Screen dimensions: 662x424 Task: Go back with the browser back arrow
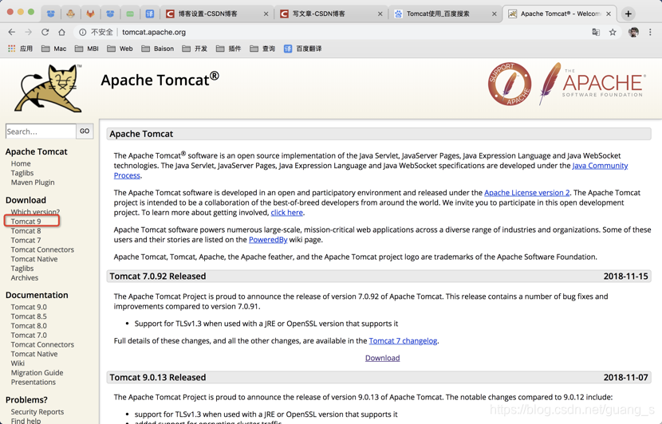click(x=12, y=32)
